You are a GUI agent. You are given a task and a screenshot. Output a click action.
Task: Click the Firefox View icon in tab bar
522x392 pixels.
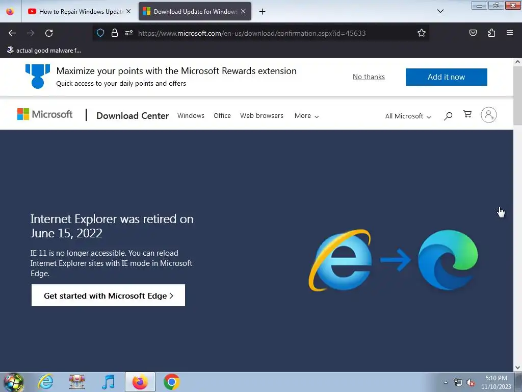tap(10, 12)
